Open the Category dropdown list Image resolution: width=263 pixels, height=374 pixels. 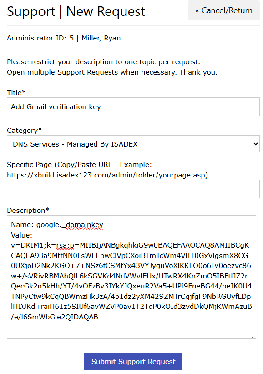[x=133, y=144]
